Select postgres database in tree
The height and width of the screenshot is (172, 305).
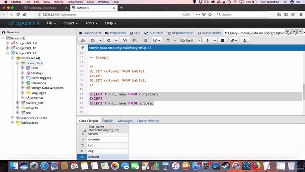[x=31, y=107]
